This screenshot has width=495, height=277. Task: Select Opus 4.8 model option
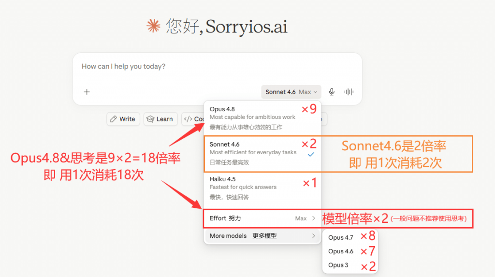(x=262, y=118)
